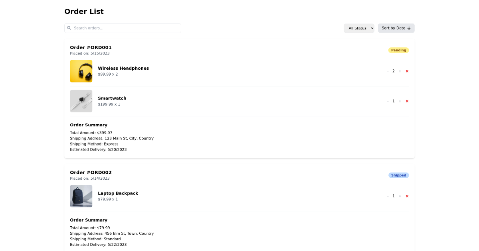Open the Sort by Date options
479x251 pixels.
[396, 28]
